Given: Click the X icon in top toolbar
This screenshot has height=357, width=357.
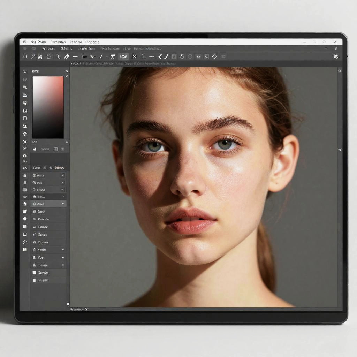Looking at the screenshot, I should point(134,56).
